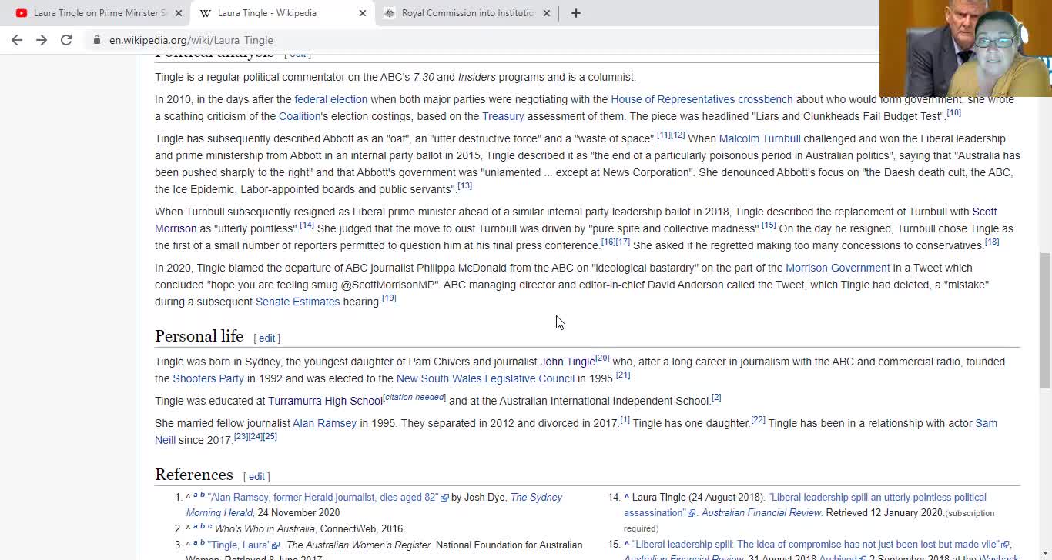
Task: Go back to the previous page
Action: point(17,40)
